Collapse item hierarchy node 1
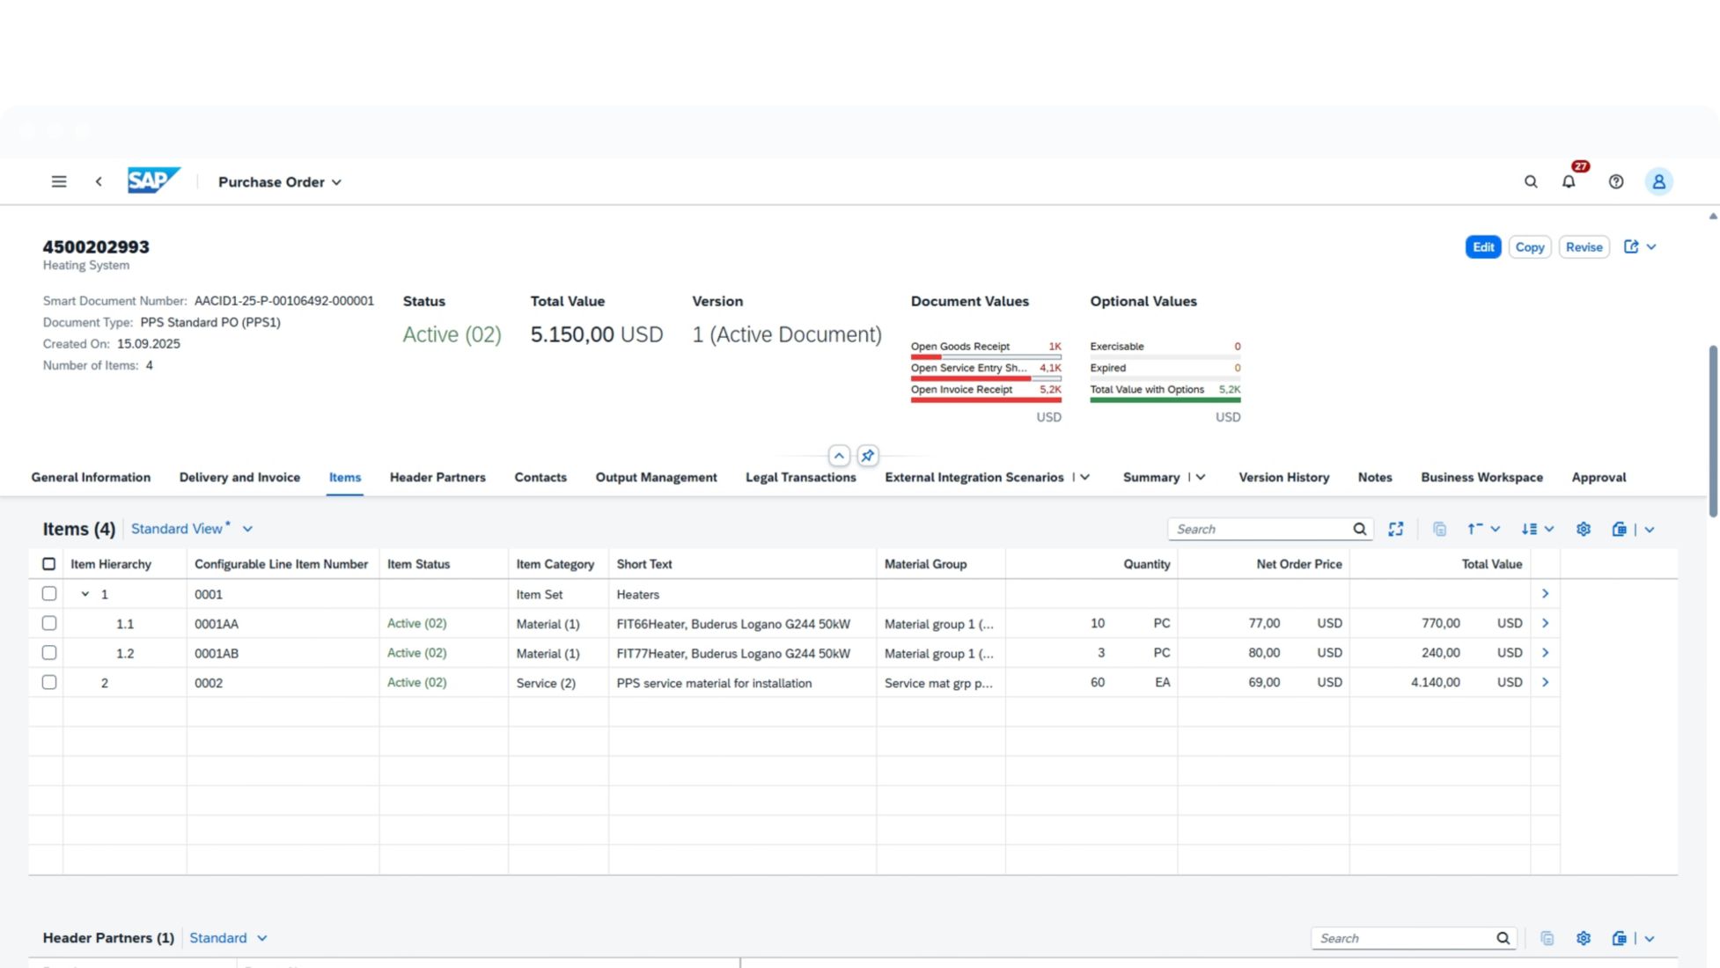Image resolution: width=1720 pixels, height=968 pixels. click(x=85, y=594)
